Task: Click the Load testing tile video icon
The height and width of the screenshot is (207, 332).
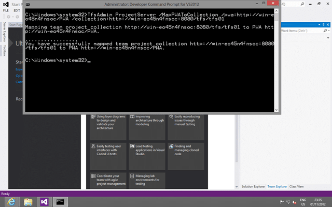Action: (x=132, y=146)
